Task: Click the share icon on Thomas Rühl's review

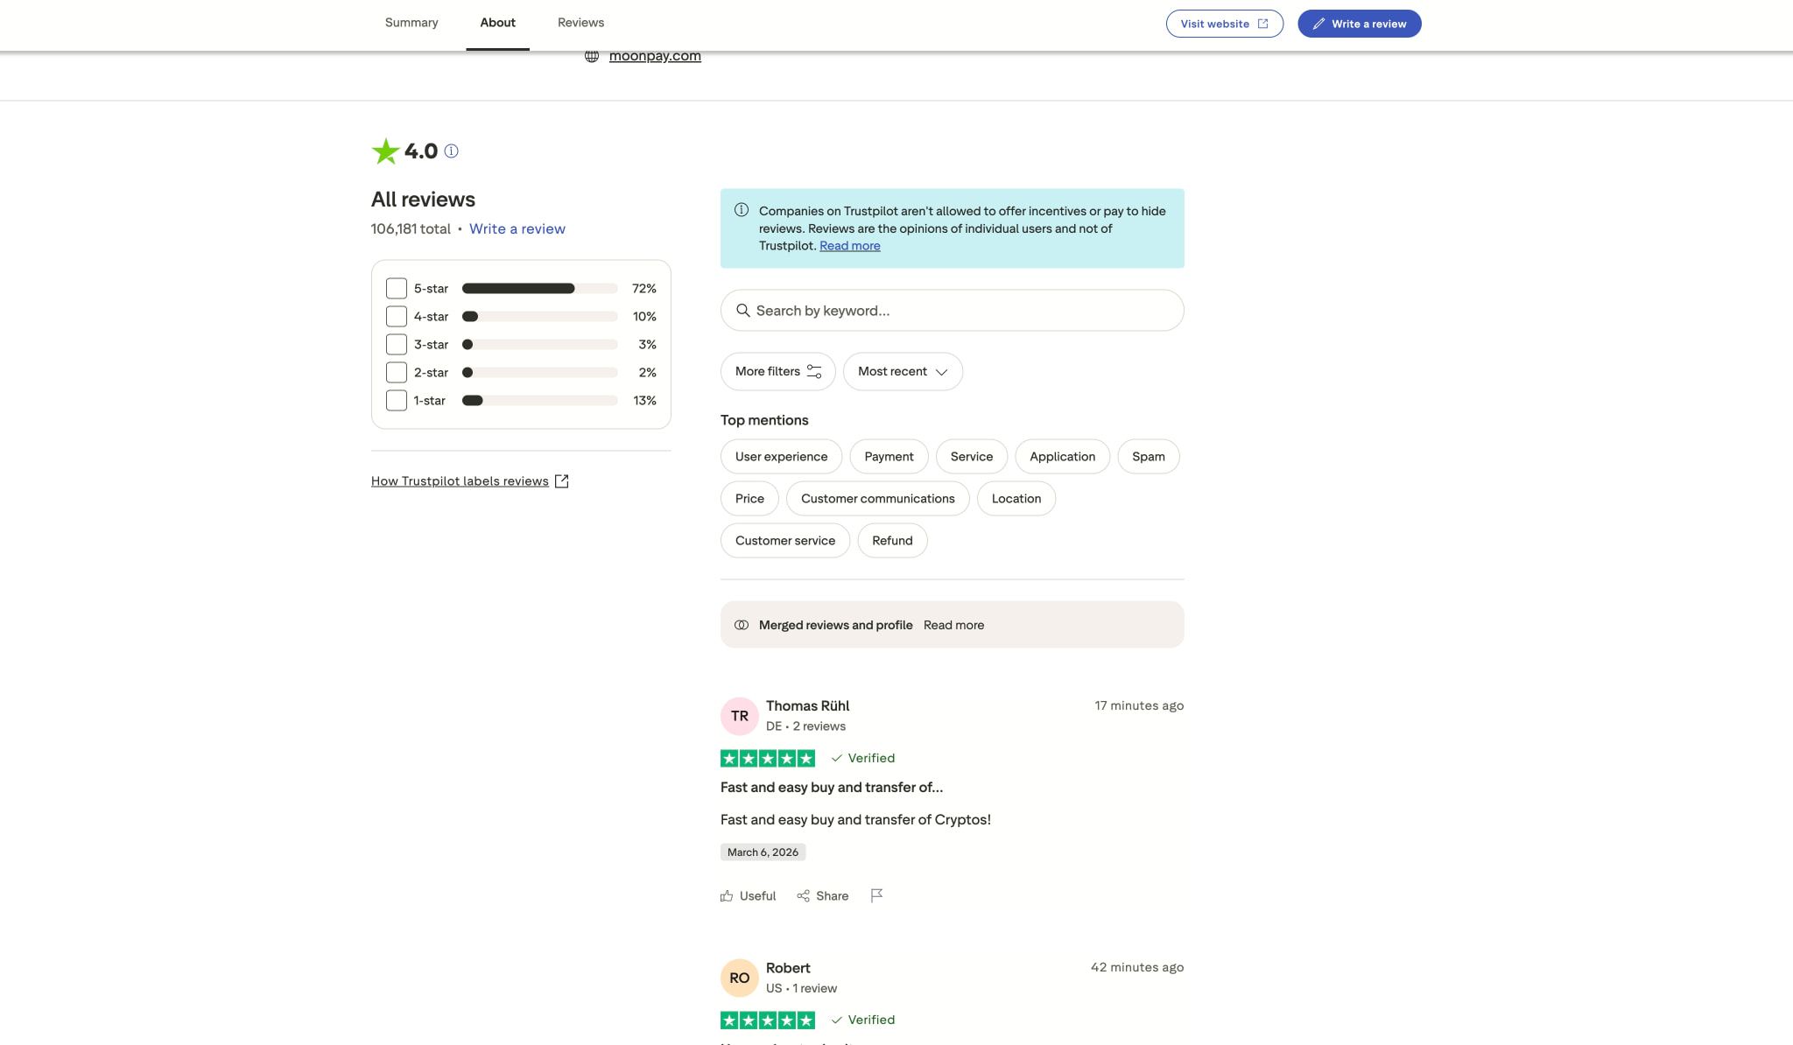Action: 803,895
